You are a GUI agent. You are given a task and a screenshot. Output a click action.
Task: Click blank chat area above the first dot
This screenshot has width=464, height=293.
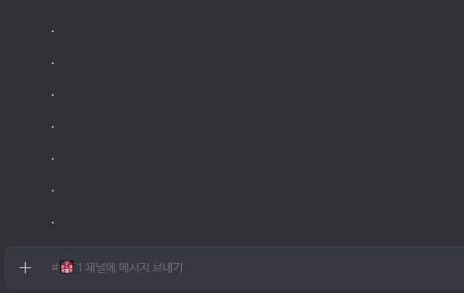[x=232, y=12]
